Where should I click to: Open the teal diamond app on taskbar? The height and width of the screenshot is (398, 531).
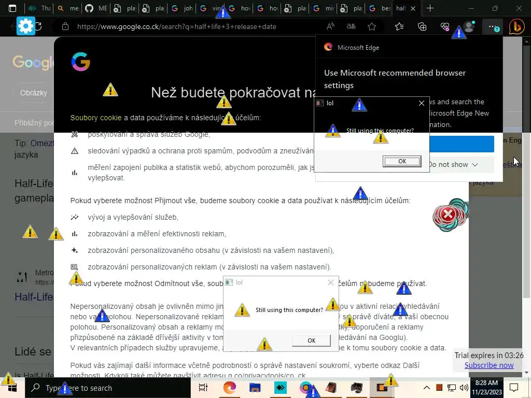[x=281, y=388]
